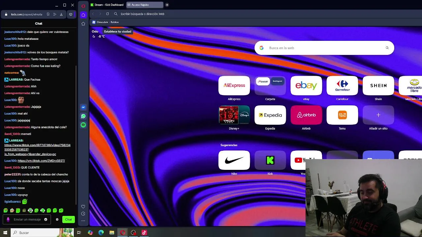Open bookmarks star icon in Opera sidebar
The height and width of the screenshot is (237, 422).
[83, 24]
